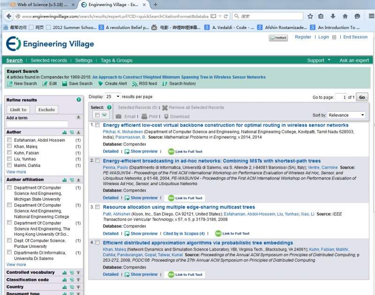Screen dimensions: 375x295
Task: Expand the Classification code section
Action: [78, 280]
